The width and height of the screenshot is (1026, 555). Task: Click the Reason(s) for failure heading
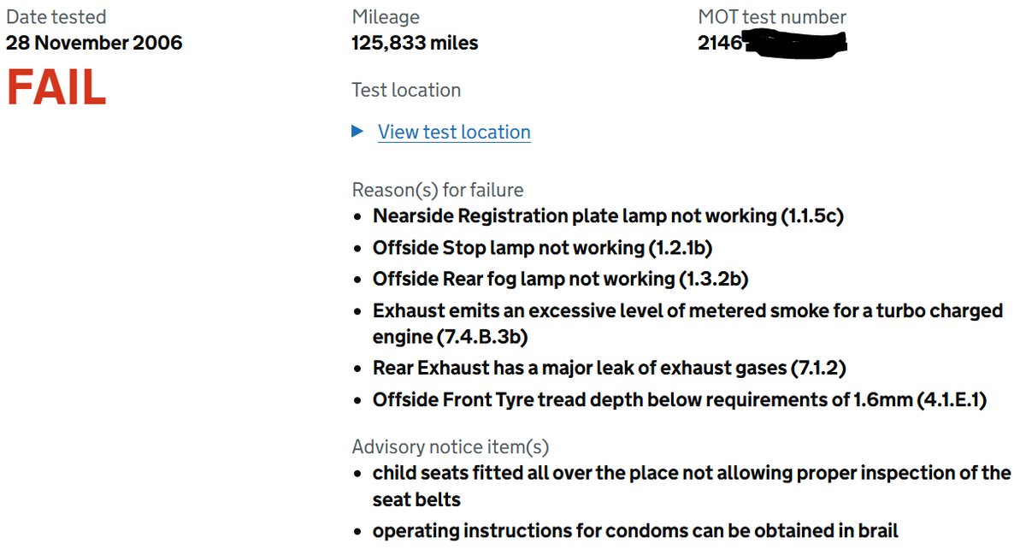click(x=438, y=190)
